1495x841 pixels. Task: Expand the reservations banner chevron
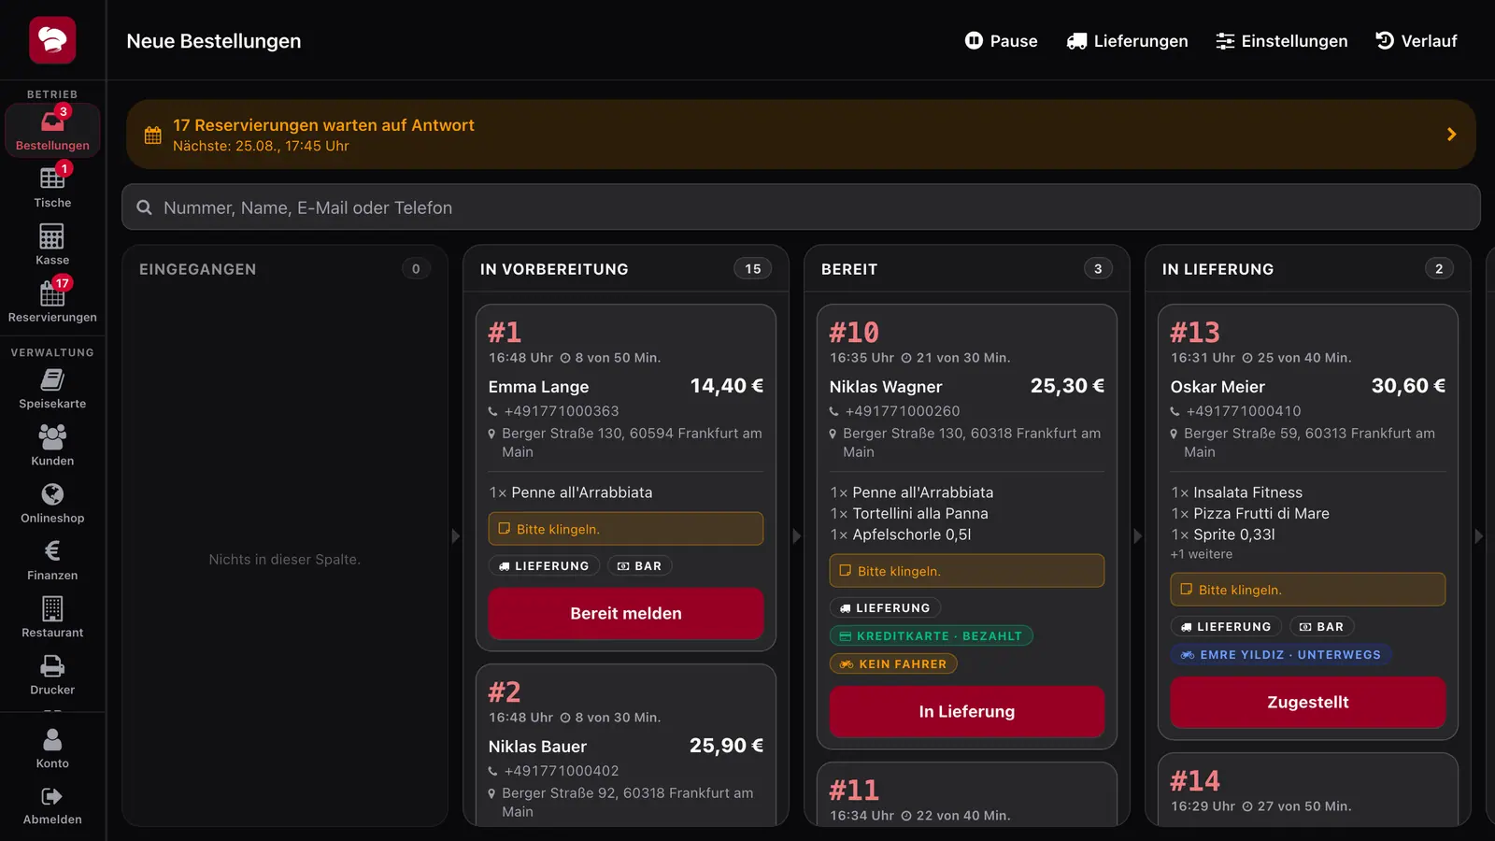[x=1451, y=135]
